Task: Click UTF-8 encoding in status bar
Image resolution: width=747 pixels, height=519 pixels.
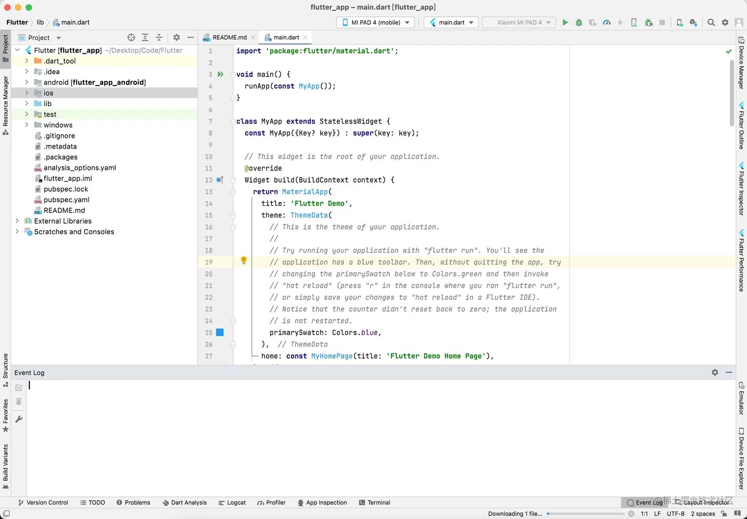Action: click(x=675, y=514)
